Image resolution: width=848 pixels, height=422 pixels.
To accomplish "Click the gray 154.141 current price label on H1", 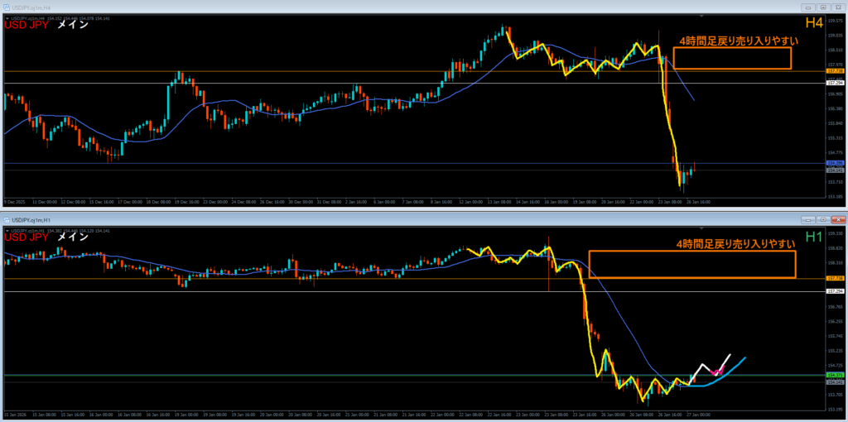I will [836, 382].
